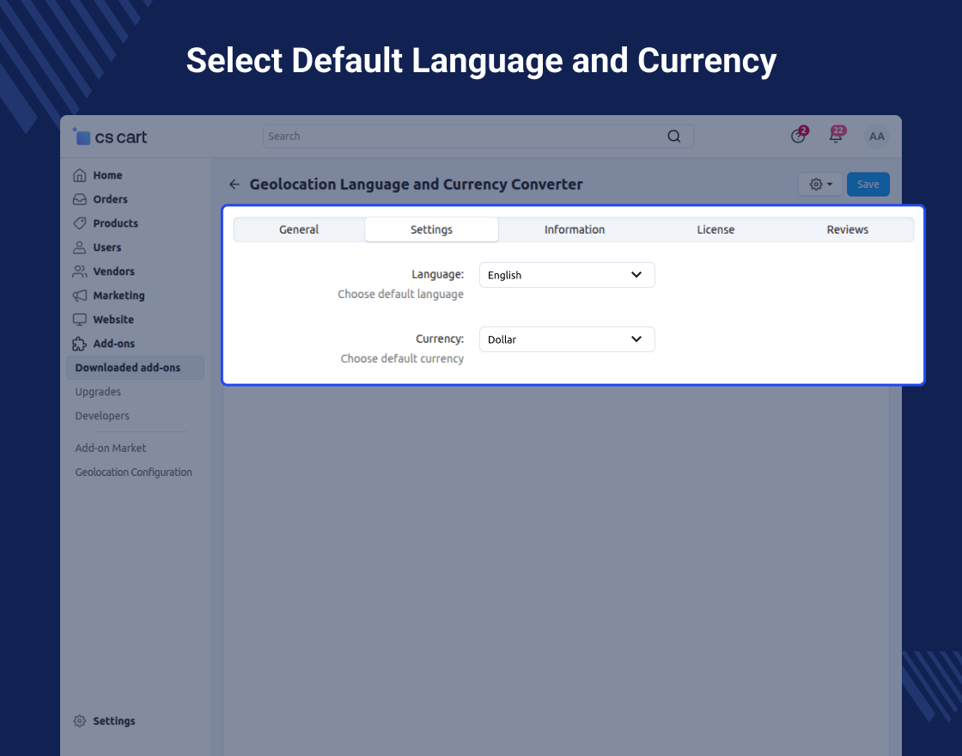Viewport: 962px width, 756px height.
Task: Open Settings at sidebar bottom
Action: (x=113, y=721)
